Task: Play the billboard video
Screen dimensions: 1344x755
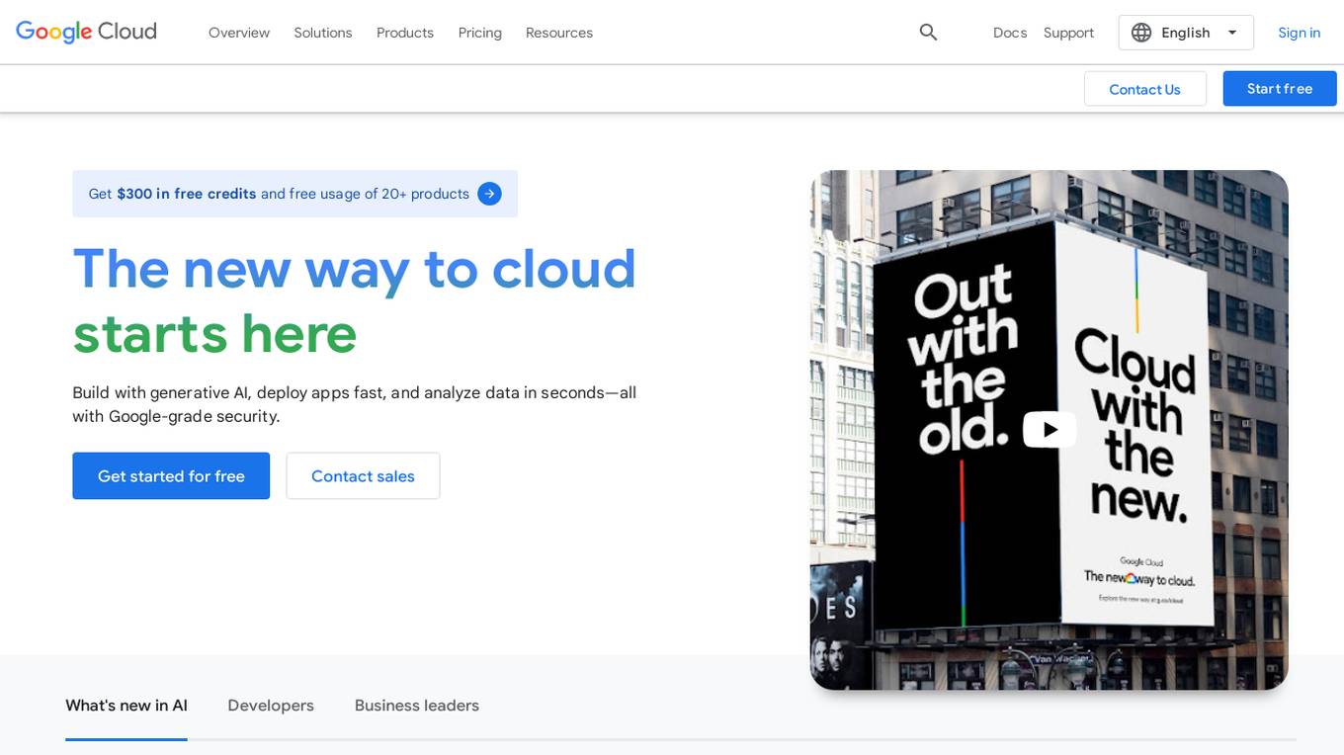Action: [1049, 429]
